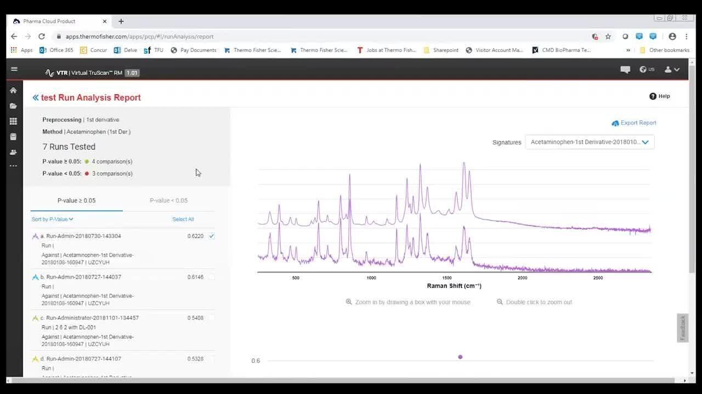Go back using double chevron icon
Screen dimensions: 702x394
coord(36,97)
